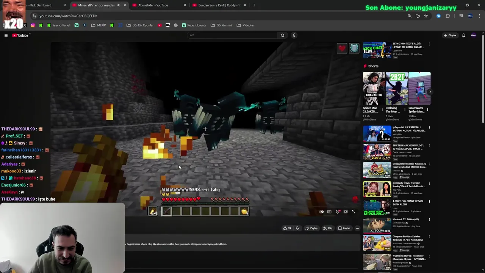The height and width of the screenshot is (273, 485).
Task: Open the Shazam extension icon
Action: [438, 16]
